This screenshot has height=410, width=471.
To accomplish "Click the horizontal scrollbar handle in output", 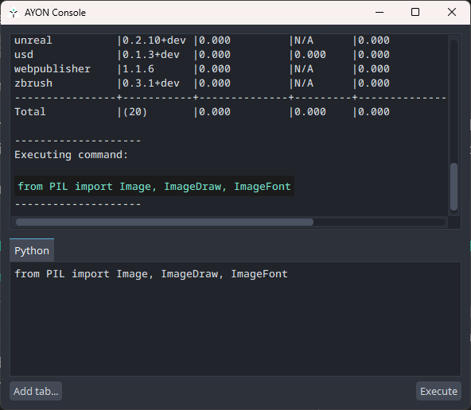I will (x=165, y=222).
